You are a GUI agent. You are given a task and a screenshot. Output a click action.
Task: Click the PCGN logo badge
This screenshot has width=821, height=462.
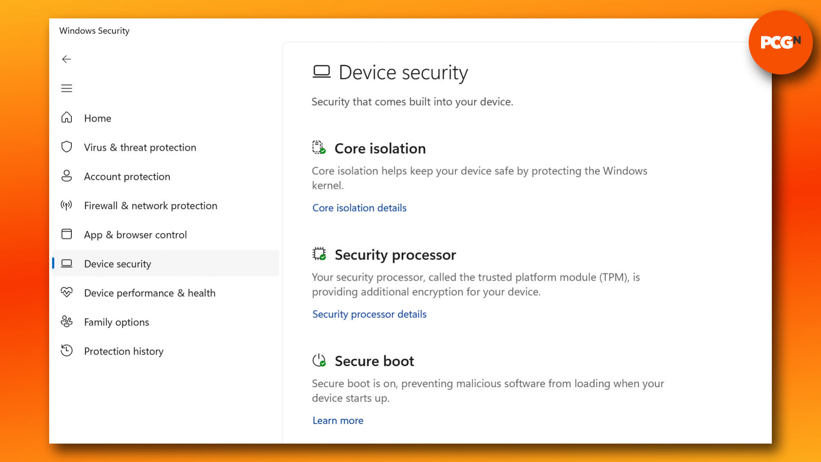[781, 42]
